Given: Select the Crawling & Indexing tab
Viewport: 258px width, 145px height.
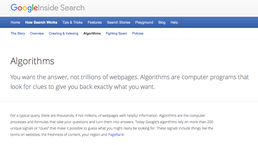Looking at the screenshot, I should coord(64,33).
